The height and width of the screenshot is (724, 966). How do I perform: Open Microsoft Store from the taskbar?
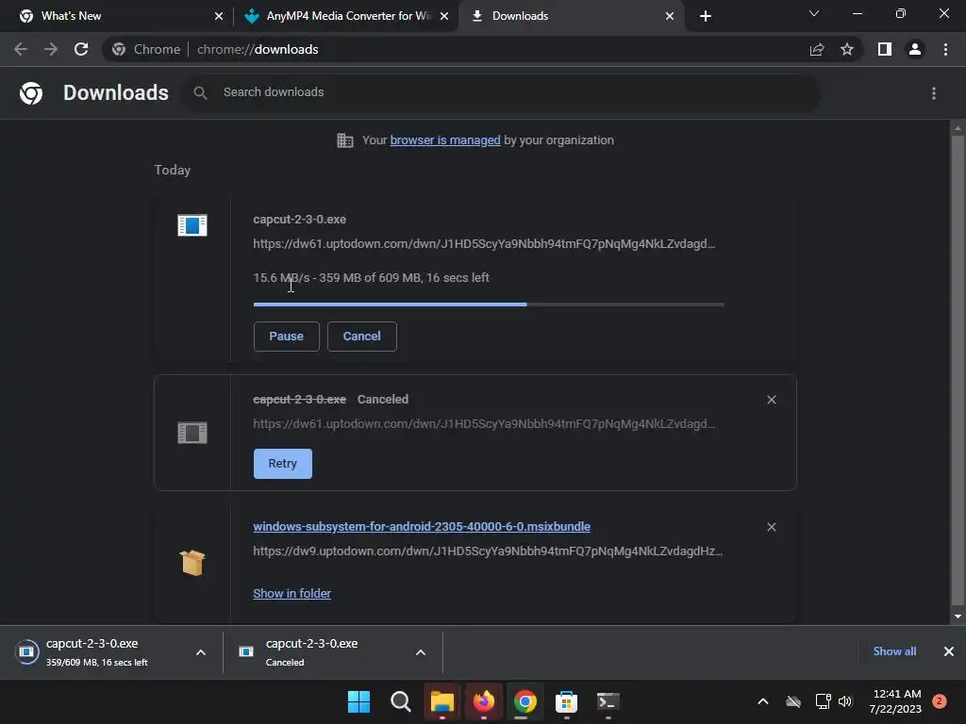click(566, 701)
